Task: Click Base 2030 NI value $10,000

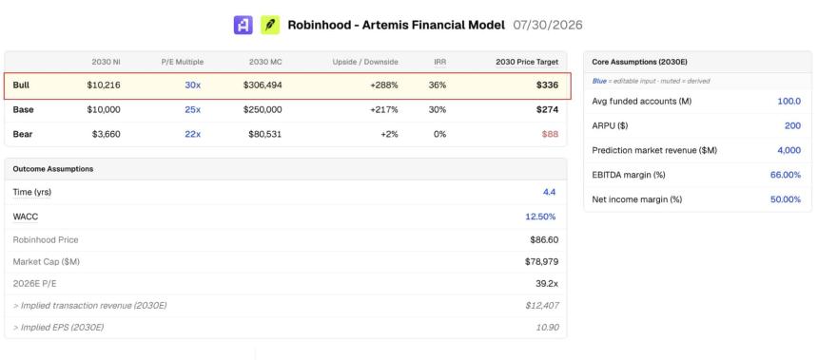Action: point(104,109)
